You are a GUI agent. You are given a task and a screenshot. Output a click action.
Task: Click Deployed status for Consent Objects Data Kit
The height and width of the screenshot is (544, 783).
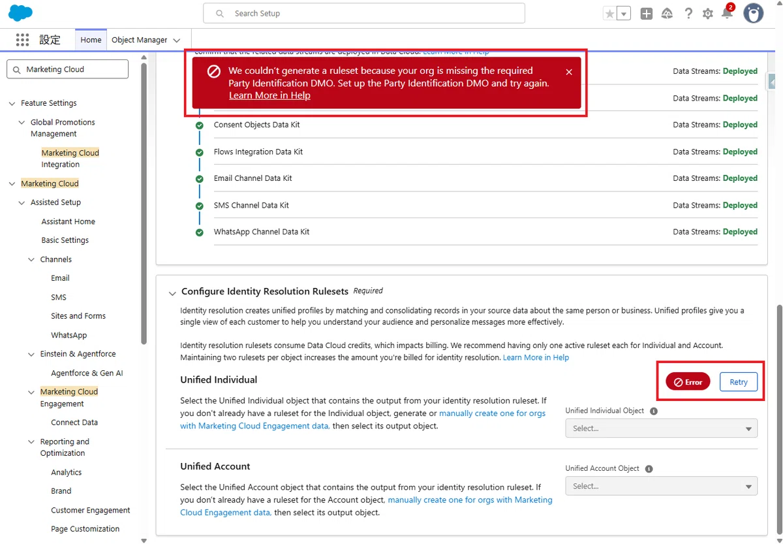point(740,125)
